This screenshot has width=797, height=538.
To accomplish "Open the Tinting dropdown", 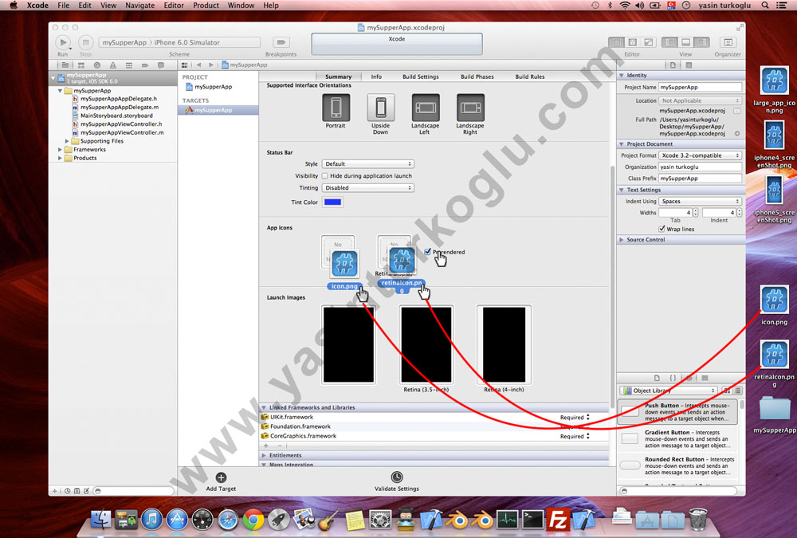I will pos(368,187).
